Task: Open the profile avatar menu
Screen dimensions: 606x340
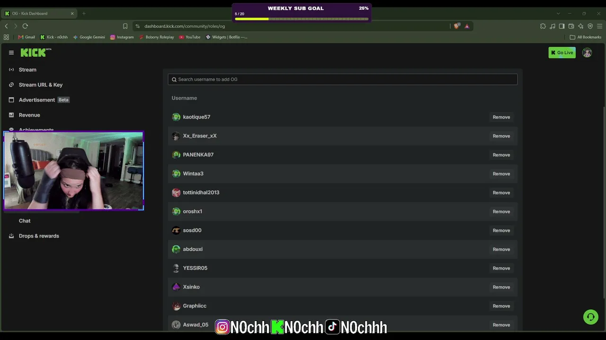Action: [x=587, y=52]
